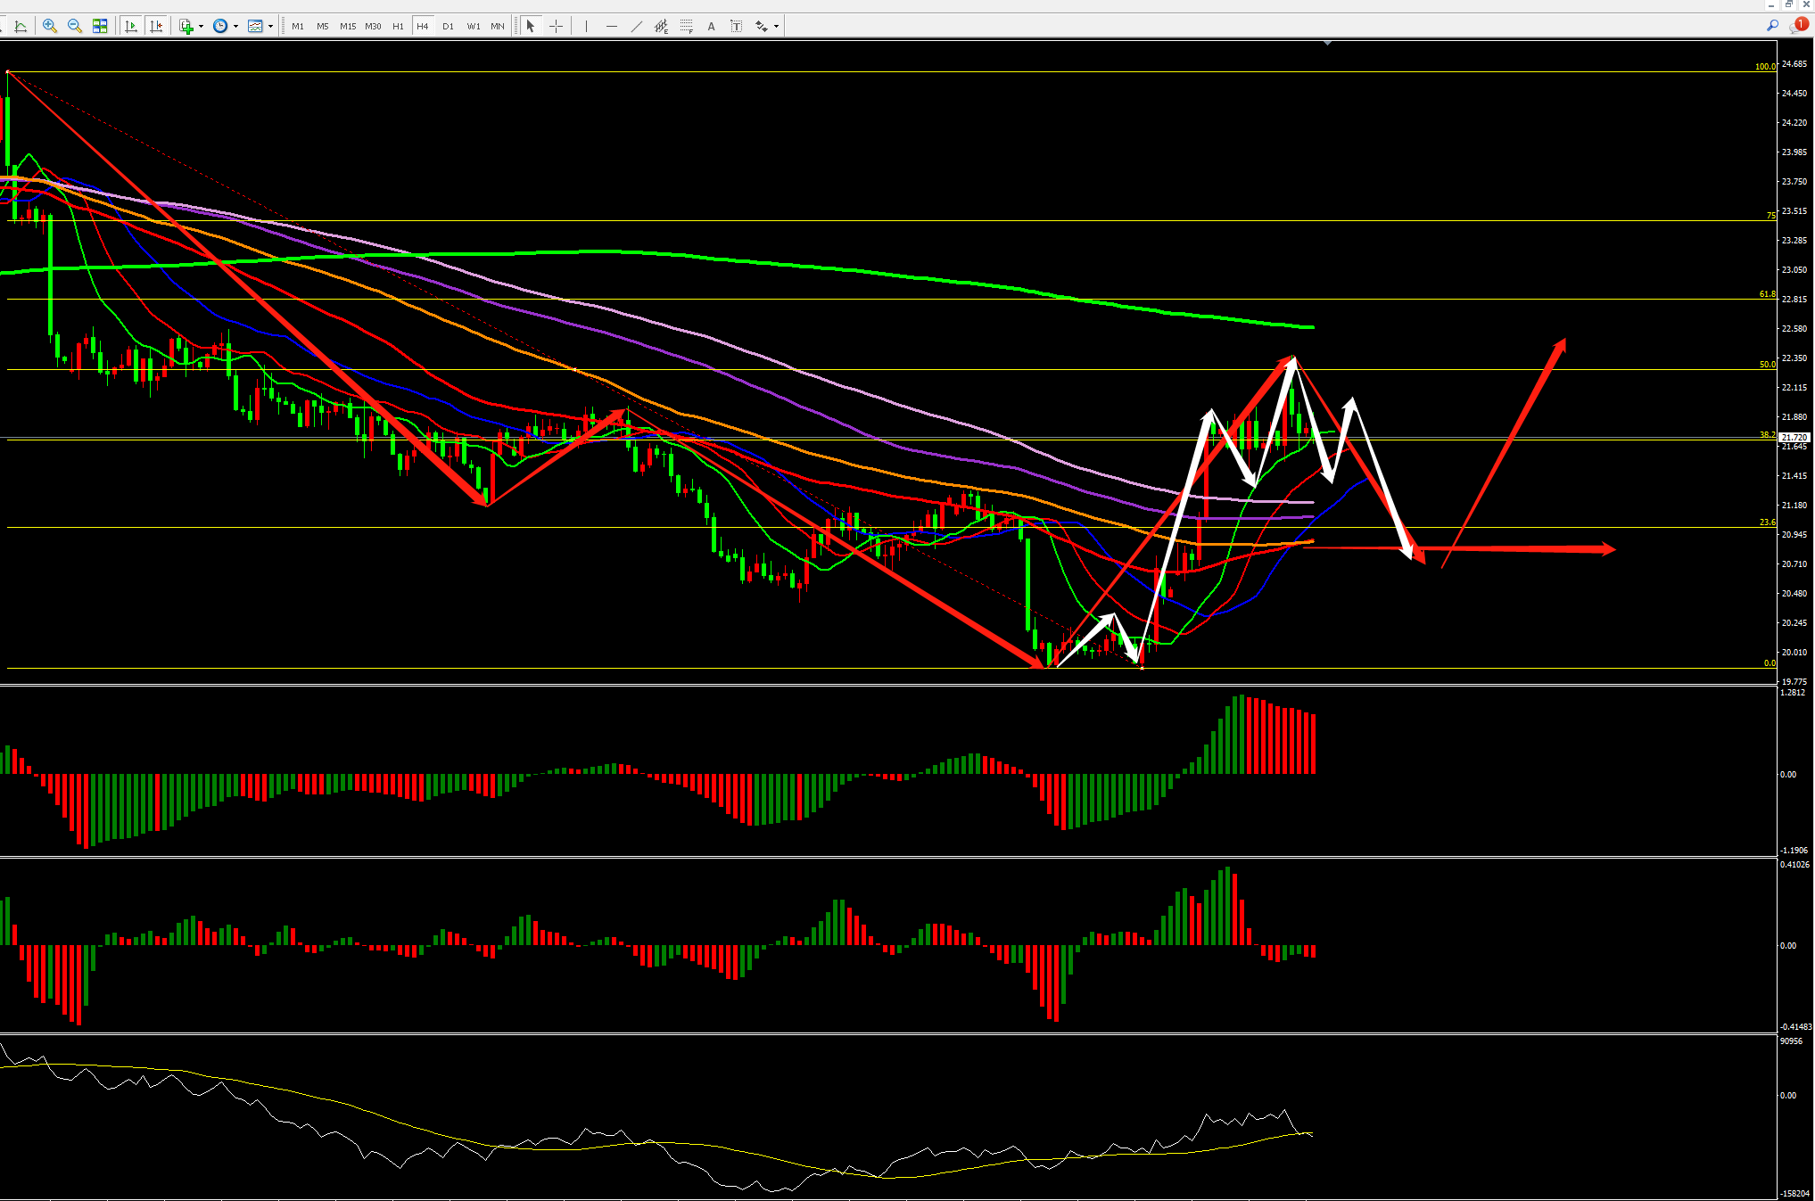Open the chart templates dropdown
Viewport: 1815px width, 1201px height.
pyautogui.click(x=270, y=26)
